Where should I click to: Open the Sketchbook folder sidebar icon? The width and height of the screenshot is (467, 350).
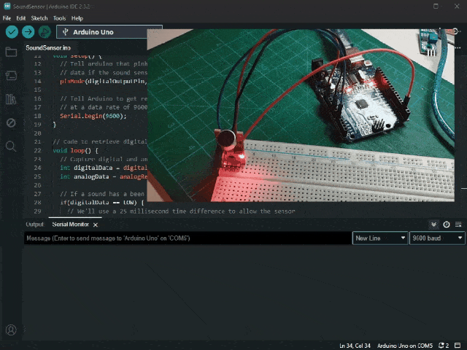tap(11, 52)
